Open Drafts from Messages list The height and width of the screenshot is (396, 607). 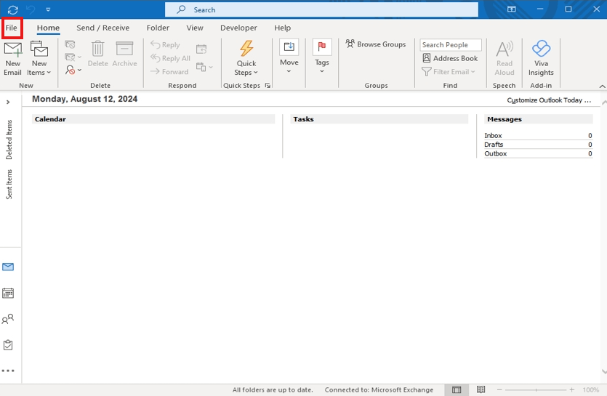[538, 145]
